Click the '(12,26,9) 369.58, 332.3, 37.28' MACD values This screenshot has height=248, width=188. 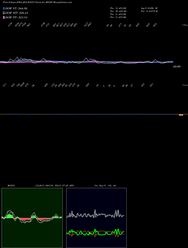(52, 186)
